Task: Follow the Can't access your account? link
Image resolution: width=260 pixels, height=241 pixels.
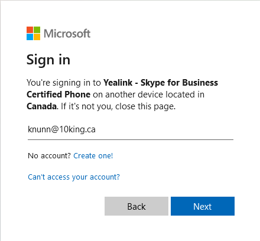Action: (x=74, y=177)
